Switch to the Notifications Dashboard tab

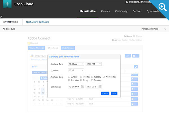pos(38,22)
